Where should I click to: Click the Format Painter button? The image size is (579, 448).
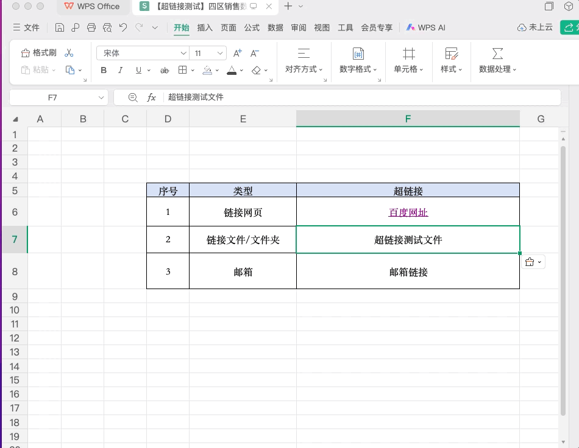[39, 53]
